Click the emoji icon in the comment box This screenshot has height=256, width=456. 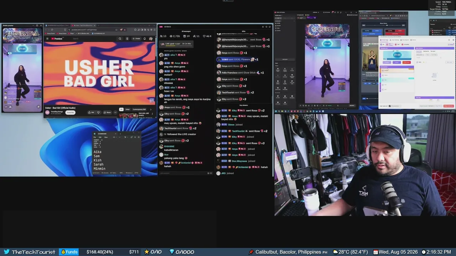click(208, 173)
